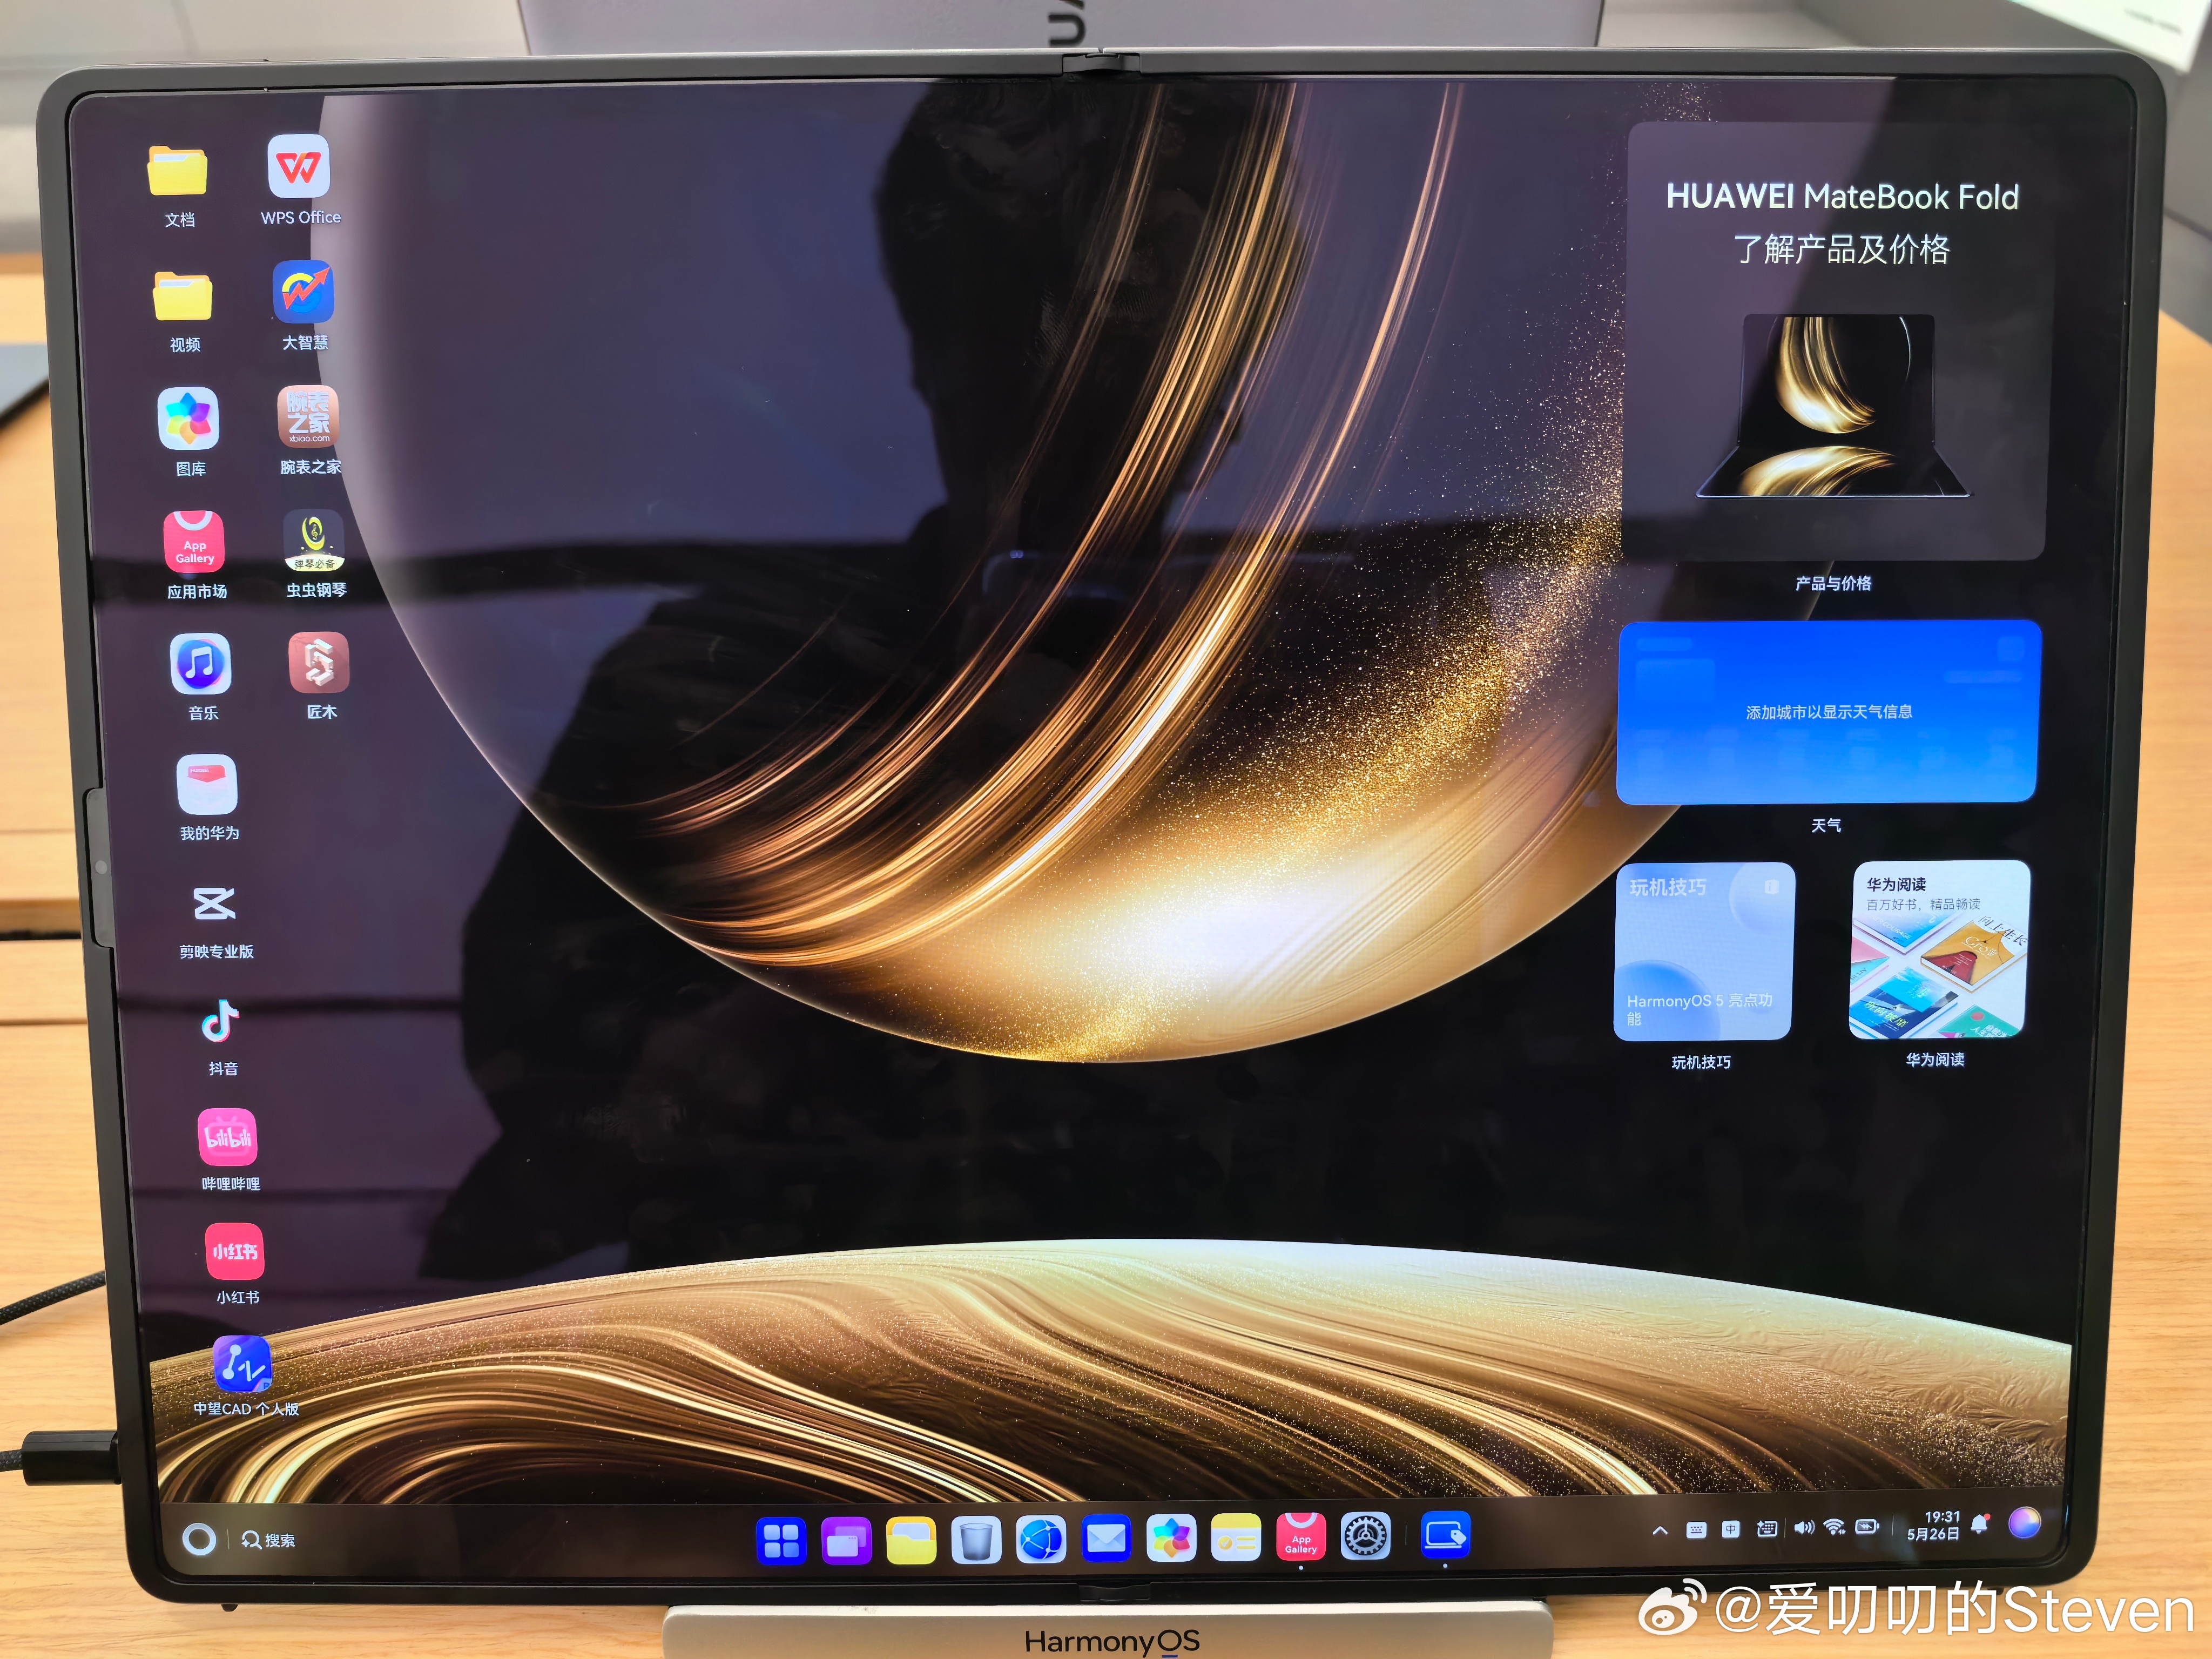Image resolution: width=2212 pixels, height=1659 pixels.
Task: Open the file manager in the dock
Action: click(x=911, y=1540)
